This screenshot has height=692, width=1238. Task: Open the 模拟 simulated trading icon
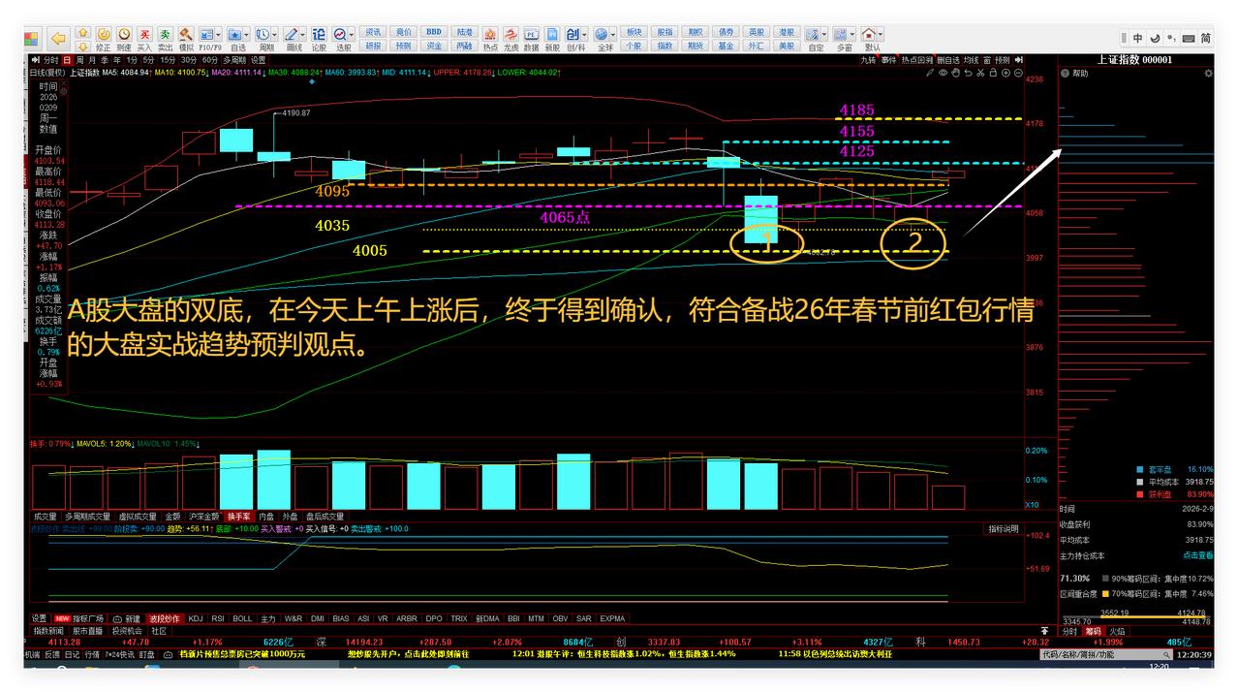click(186, 34)
